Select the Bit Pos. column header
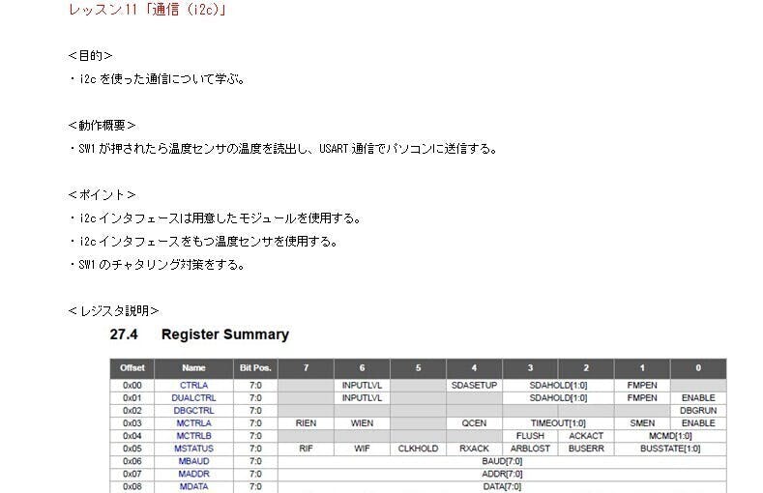Screen dimensions: 763x493 click(x=255, y=368)
